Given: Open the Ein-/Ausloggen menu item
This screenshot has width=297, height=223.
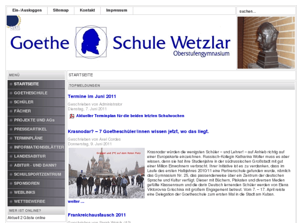Looking at the screenshot, I should 27,11.
